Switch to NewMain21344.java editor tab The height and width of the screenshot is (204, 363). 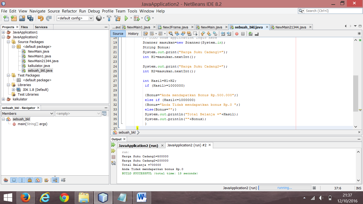[291, 27]
